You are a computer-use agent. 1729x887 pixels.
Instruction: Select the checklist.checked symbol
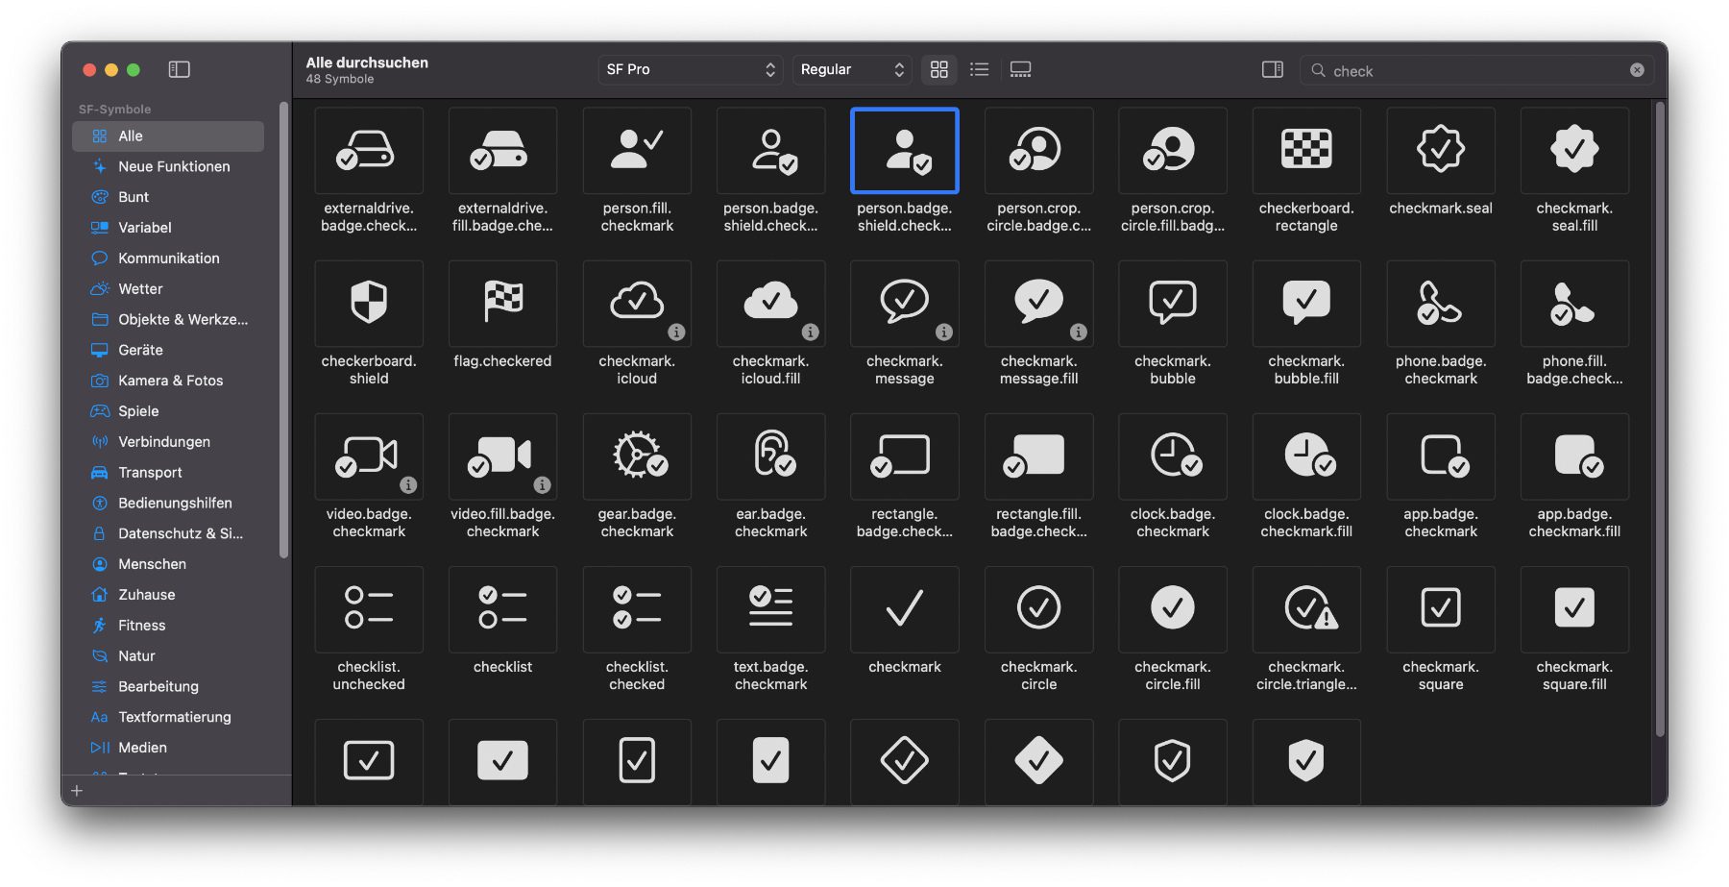click(x=637, y=609)
